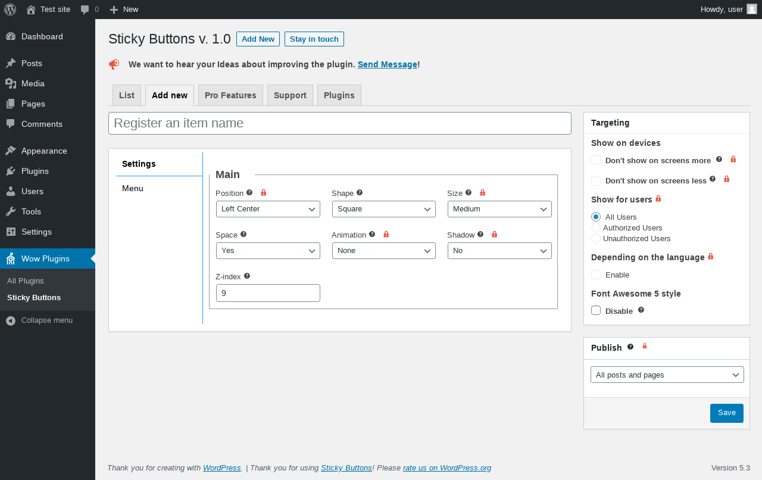Open Sticky Buttons submenu item
The width and height of the screenshot is (762, 480).
[x=34, y=297]
